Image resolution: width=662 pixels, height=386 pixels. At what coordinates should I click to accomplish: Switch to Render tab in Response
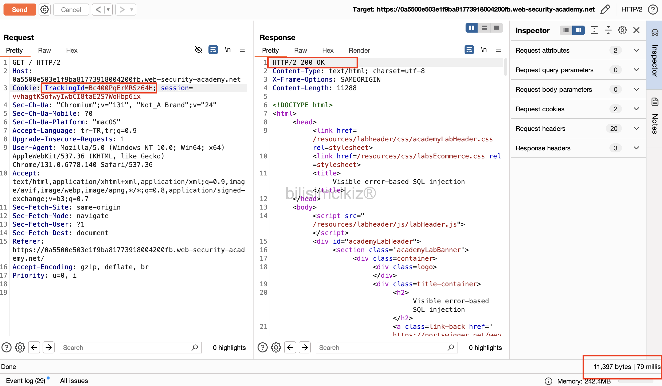pos(359,50)
